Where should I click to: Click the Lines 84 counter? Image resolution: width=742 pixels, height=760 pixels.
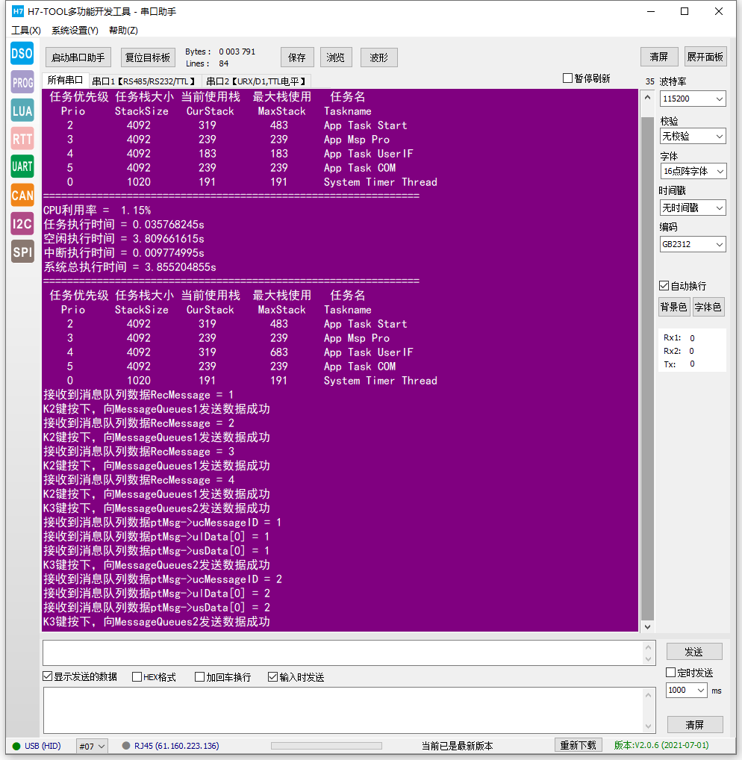(207, 63)
